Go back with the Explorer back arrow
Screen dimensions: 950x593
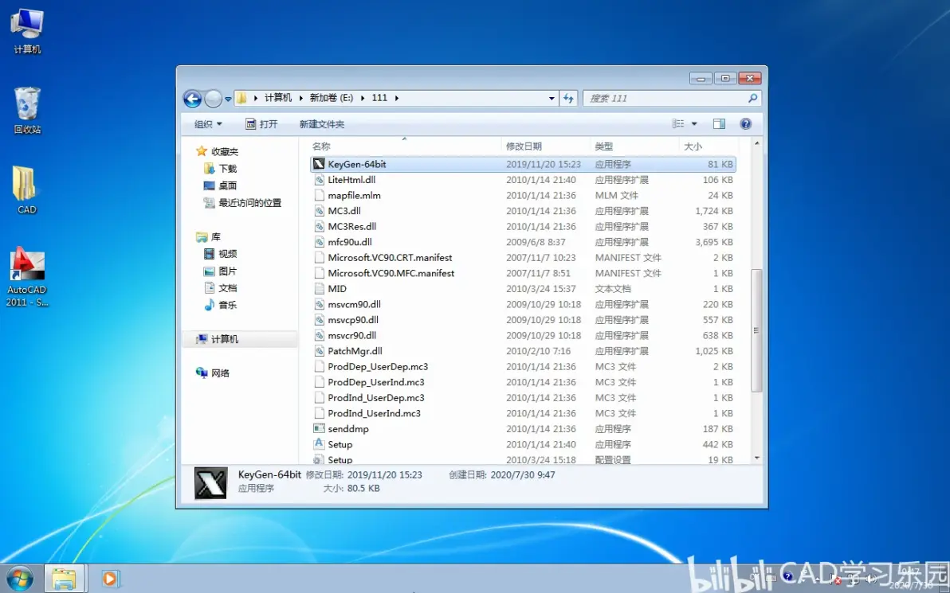[x=193, y=98]
